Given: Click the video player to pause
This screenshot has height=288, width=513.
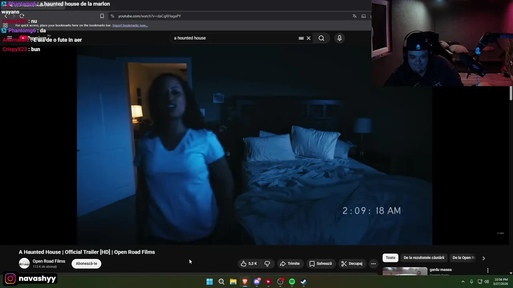Looking at the screenshot, I should 254,146.
